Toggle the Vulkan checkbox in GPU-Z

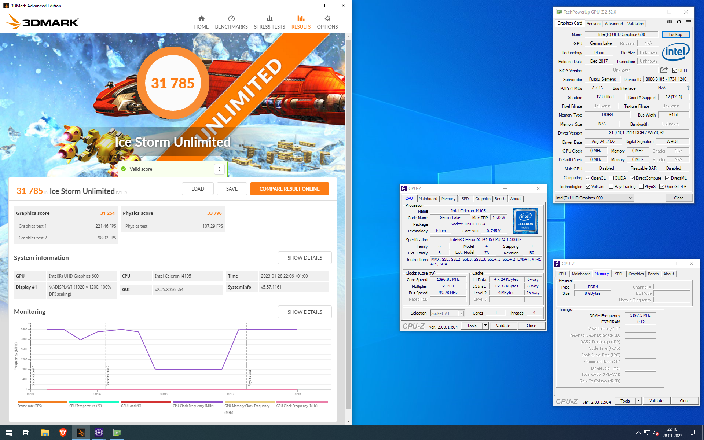click(588, 187)
